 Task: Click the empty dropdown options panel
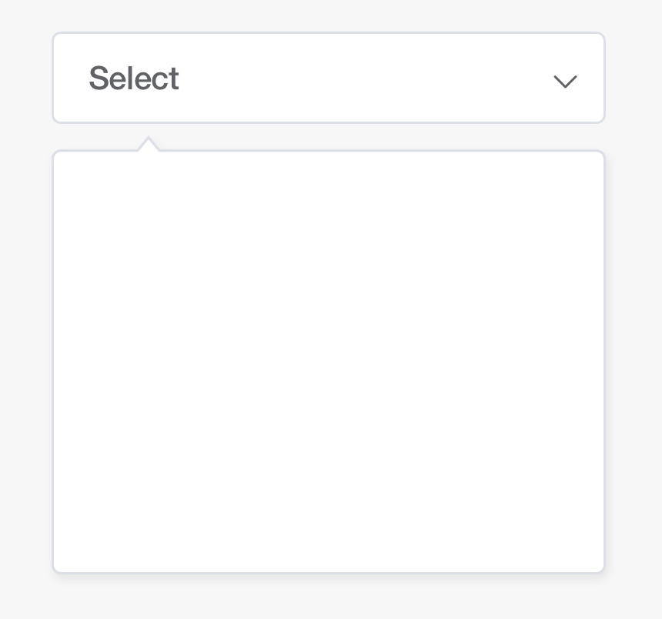coord(329,361)
